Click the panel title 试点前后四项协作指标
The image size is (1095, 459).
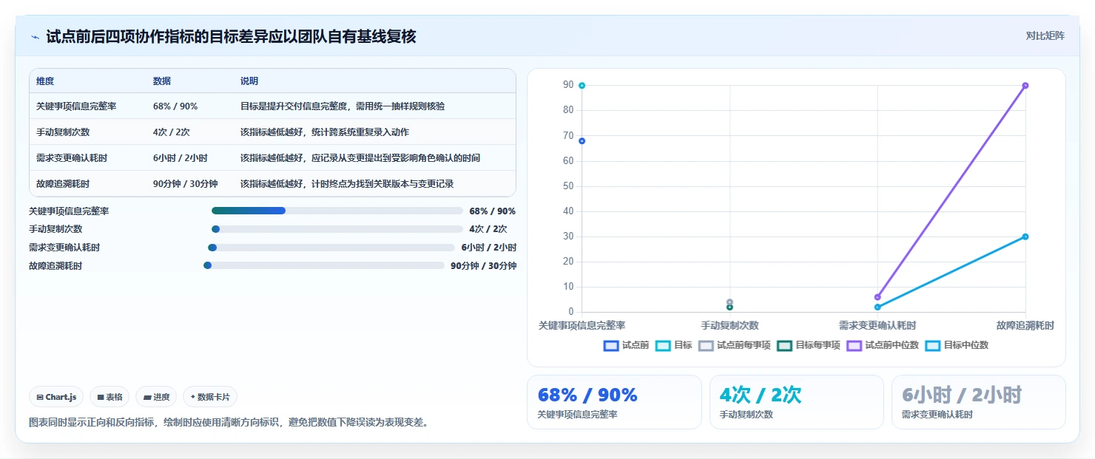231,36
